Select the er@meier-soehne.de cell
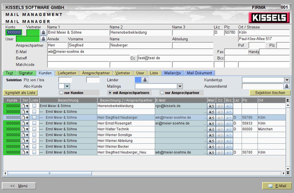 coord(181,123)
